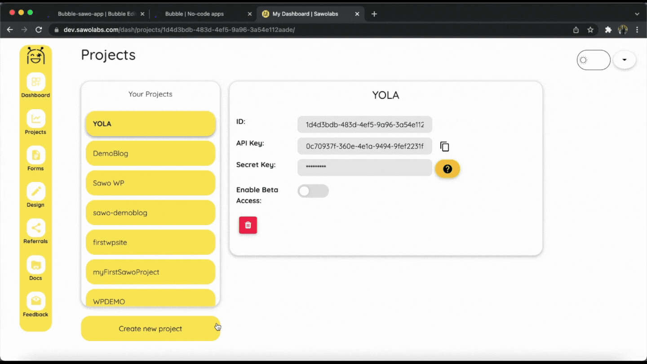Open the Docs sidebar icon
The image size is (647, 364).
[35, 265]
